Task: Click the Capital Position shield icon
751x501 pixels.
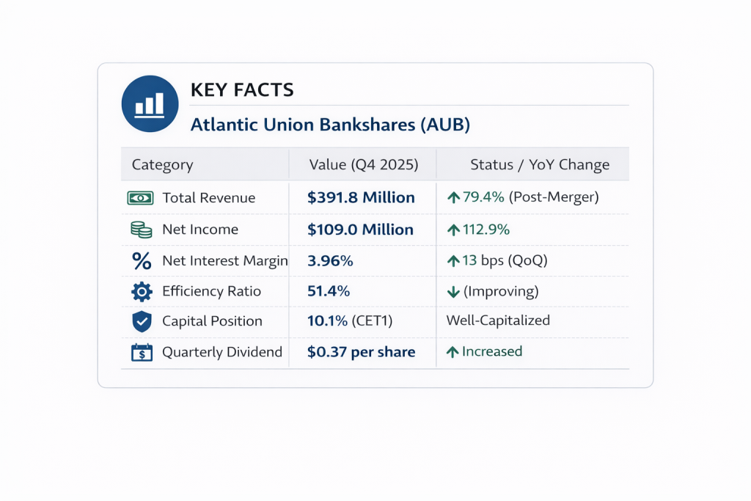Action: 141,321
